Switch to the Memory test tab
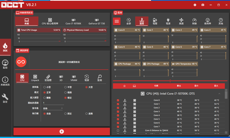Screen dimensions: 230x138 pyautogui.click(x=48, y=78)
